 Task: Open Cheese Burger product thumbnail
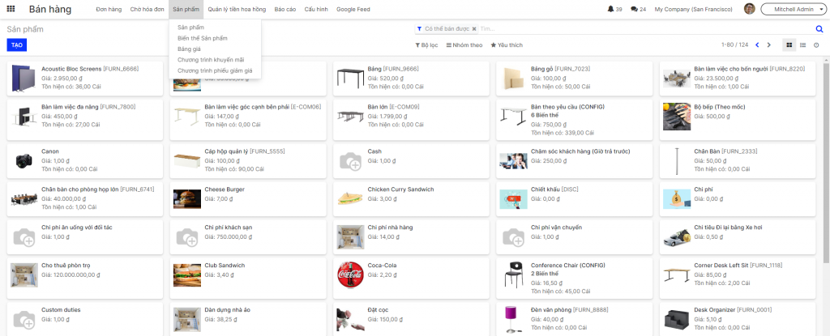187,199
